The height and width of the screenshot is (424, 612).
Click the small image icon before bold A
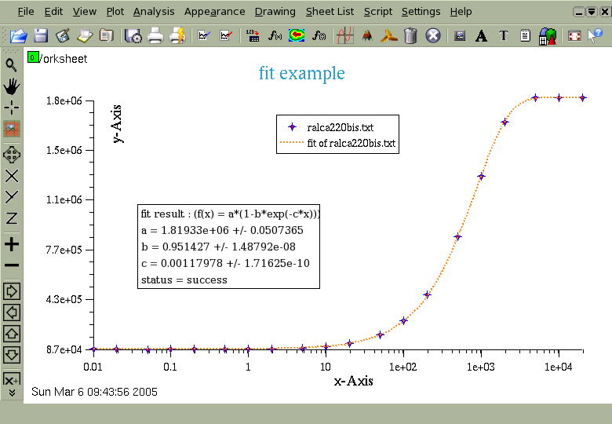tap(460, 36)
